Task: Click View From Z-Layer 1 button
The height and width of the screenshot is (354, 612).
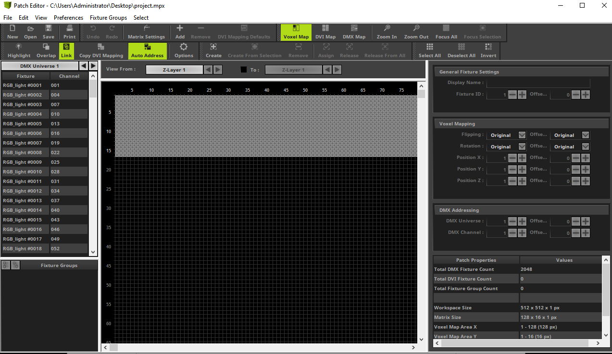Action: (174, 70)
